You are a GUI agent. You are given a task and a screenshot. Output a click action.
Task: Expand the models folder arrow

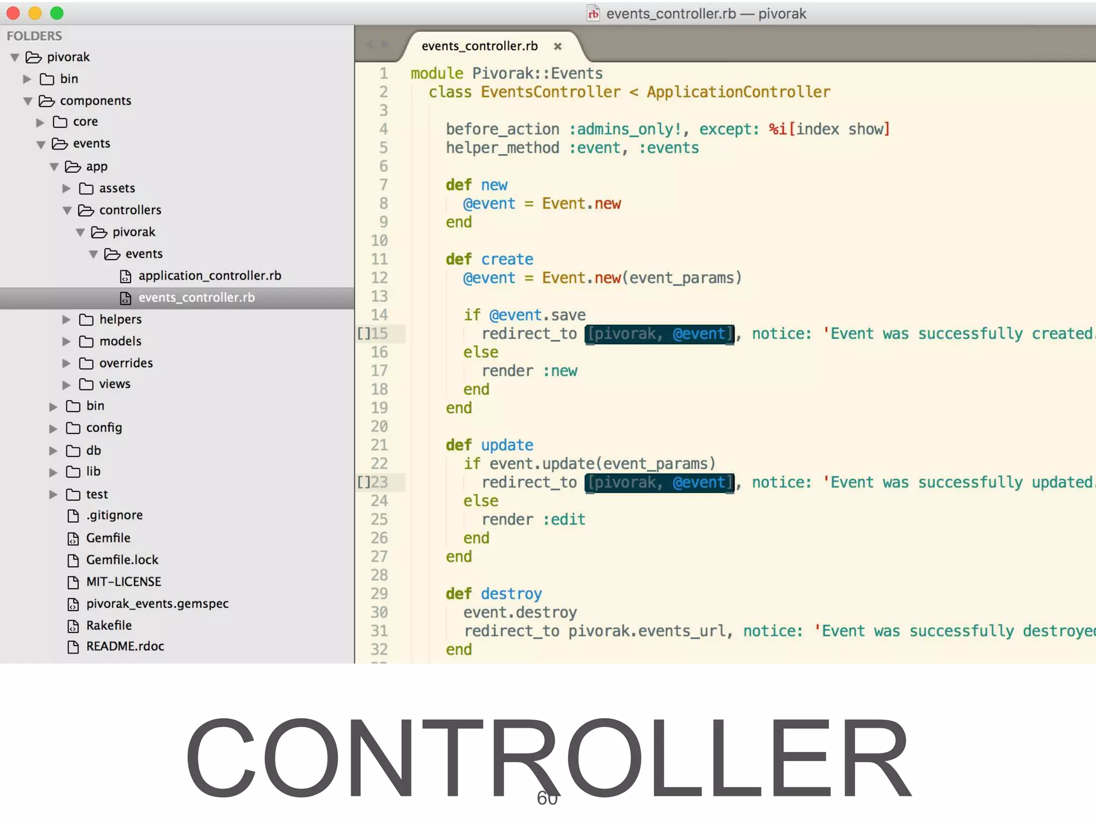click(66, 341)
